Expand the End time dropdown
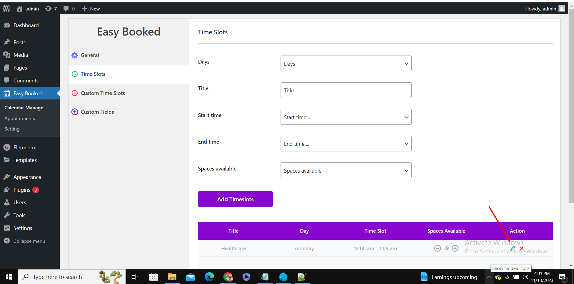The width and height of the screenshot is (574, 284). click(346, 144)
